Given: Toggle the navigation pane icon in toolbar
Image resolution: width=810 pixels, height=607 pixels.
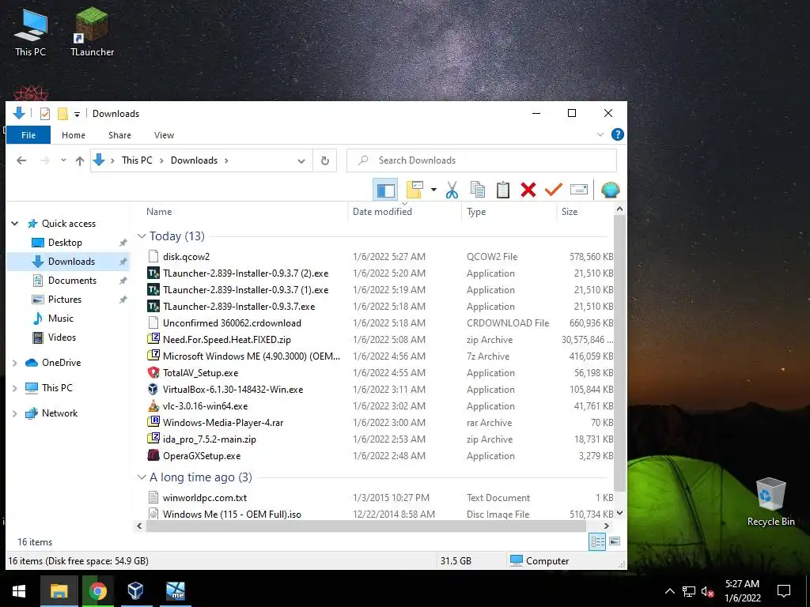Looking at the screenshot, I should [x=385, y=190].
